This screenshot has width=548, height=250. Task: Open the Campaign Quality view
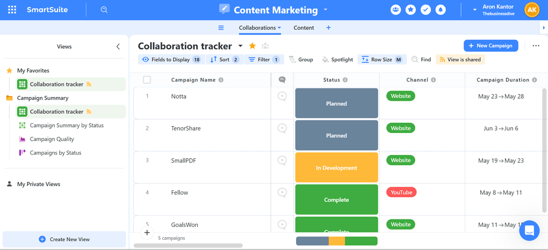(52, 139)
